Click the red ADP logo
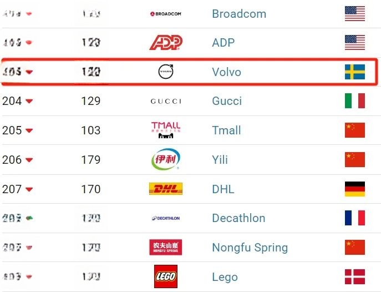Screen dimensions: 381x292 [x=166, y=42]
